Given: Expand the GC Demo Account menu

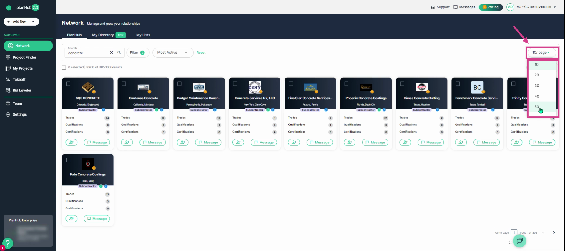Looking at the screenshot, I should [x=536, y=7].
